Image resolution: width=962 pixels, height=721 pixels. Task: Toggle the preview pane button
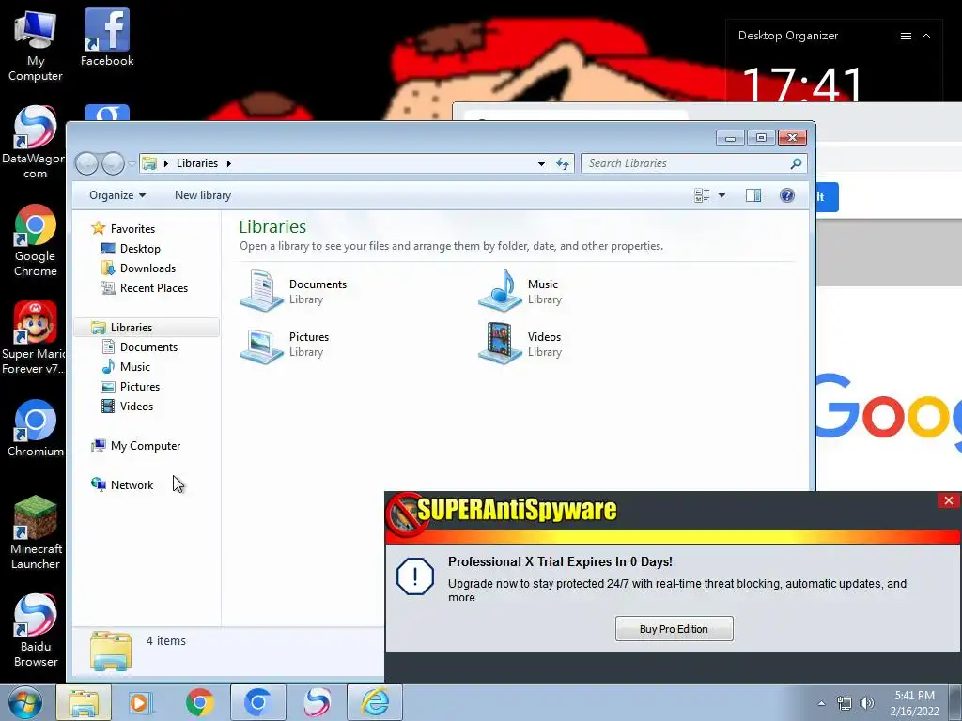[x=753, y=195]
